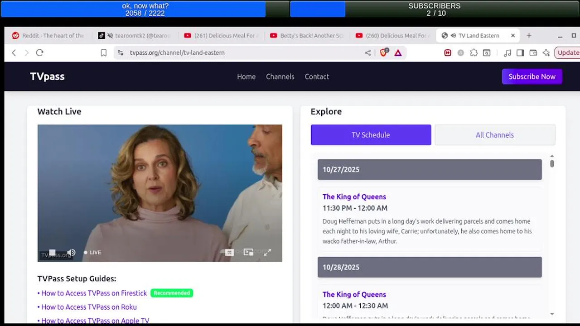580x326 pixels.
Task: Click the 10/27/2025 date header
Action: pyautogui.click(x=430, y=169)
